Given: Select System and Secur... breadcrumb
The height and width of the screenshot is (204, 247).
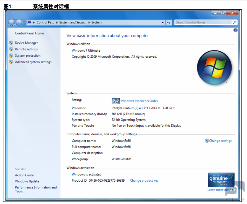Looking at the screenshot, I should [73, 23].
